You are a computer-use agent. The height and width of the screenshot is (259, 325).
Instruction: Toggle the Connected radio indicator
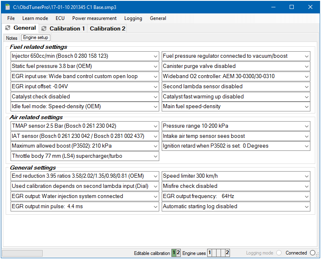tap(313, 253)
